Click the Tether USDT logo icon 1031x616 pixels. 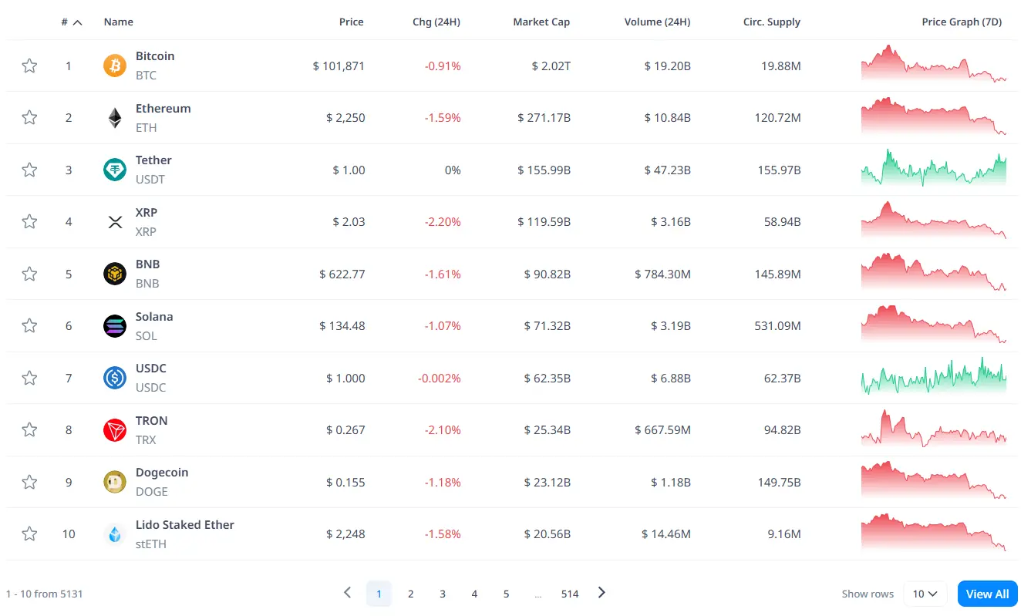point(115,170)
